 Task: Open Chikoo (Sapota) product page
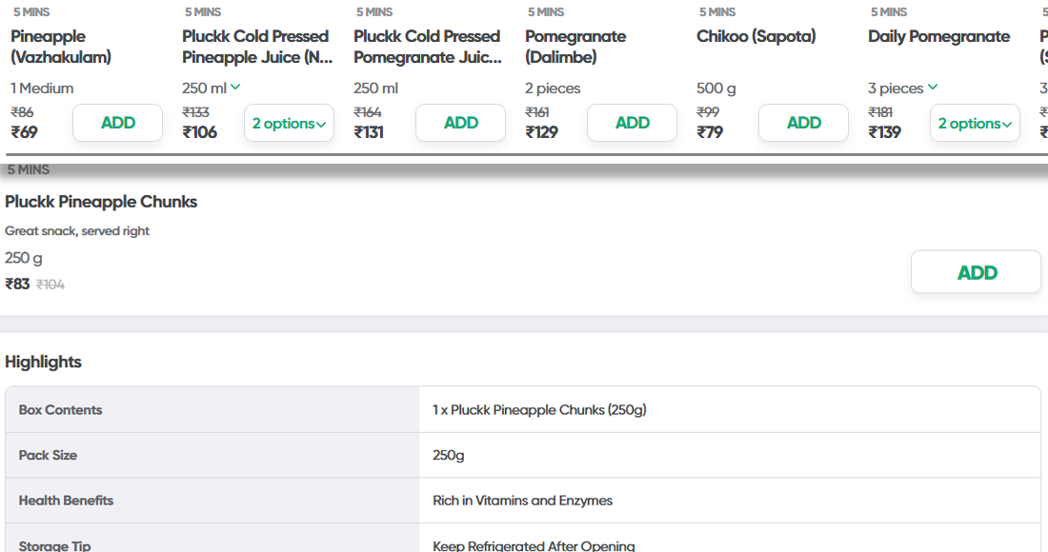point(756,37)
